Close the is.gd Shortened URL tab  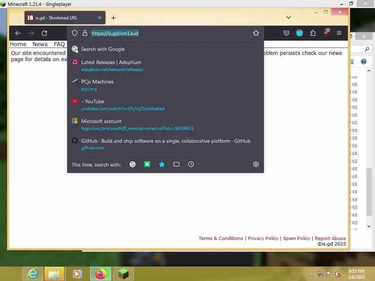click(100, 18)
